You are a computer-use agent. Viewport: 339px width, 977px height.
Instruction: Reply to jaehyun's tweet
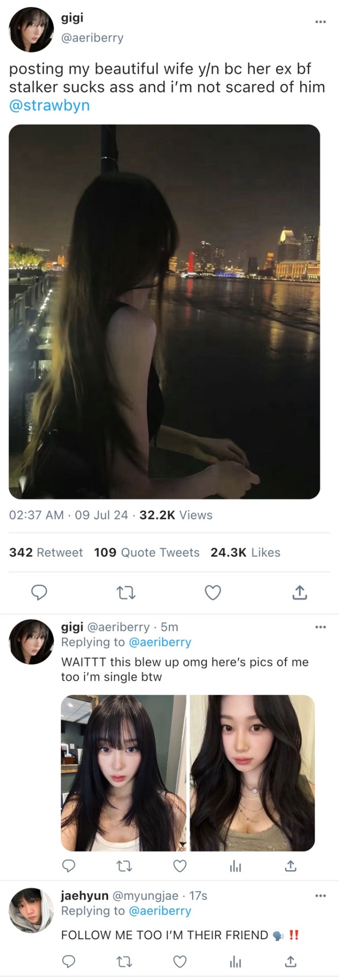tap(69, 962)
